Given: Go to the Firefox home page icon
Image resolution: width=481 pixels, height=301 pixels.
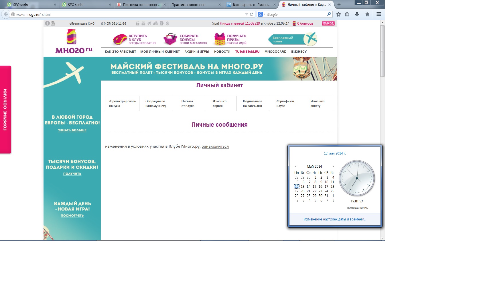Looking at the screenshot, I should coord(367,14).
